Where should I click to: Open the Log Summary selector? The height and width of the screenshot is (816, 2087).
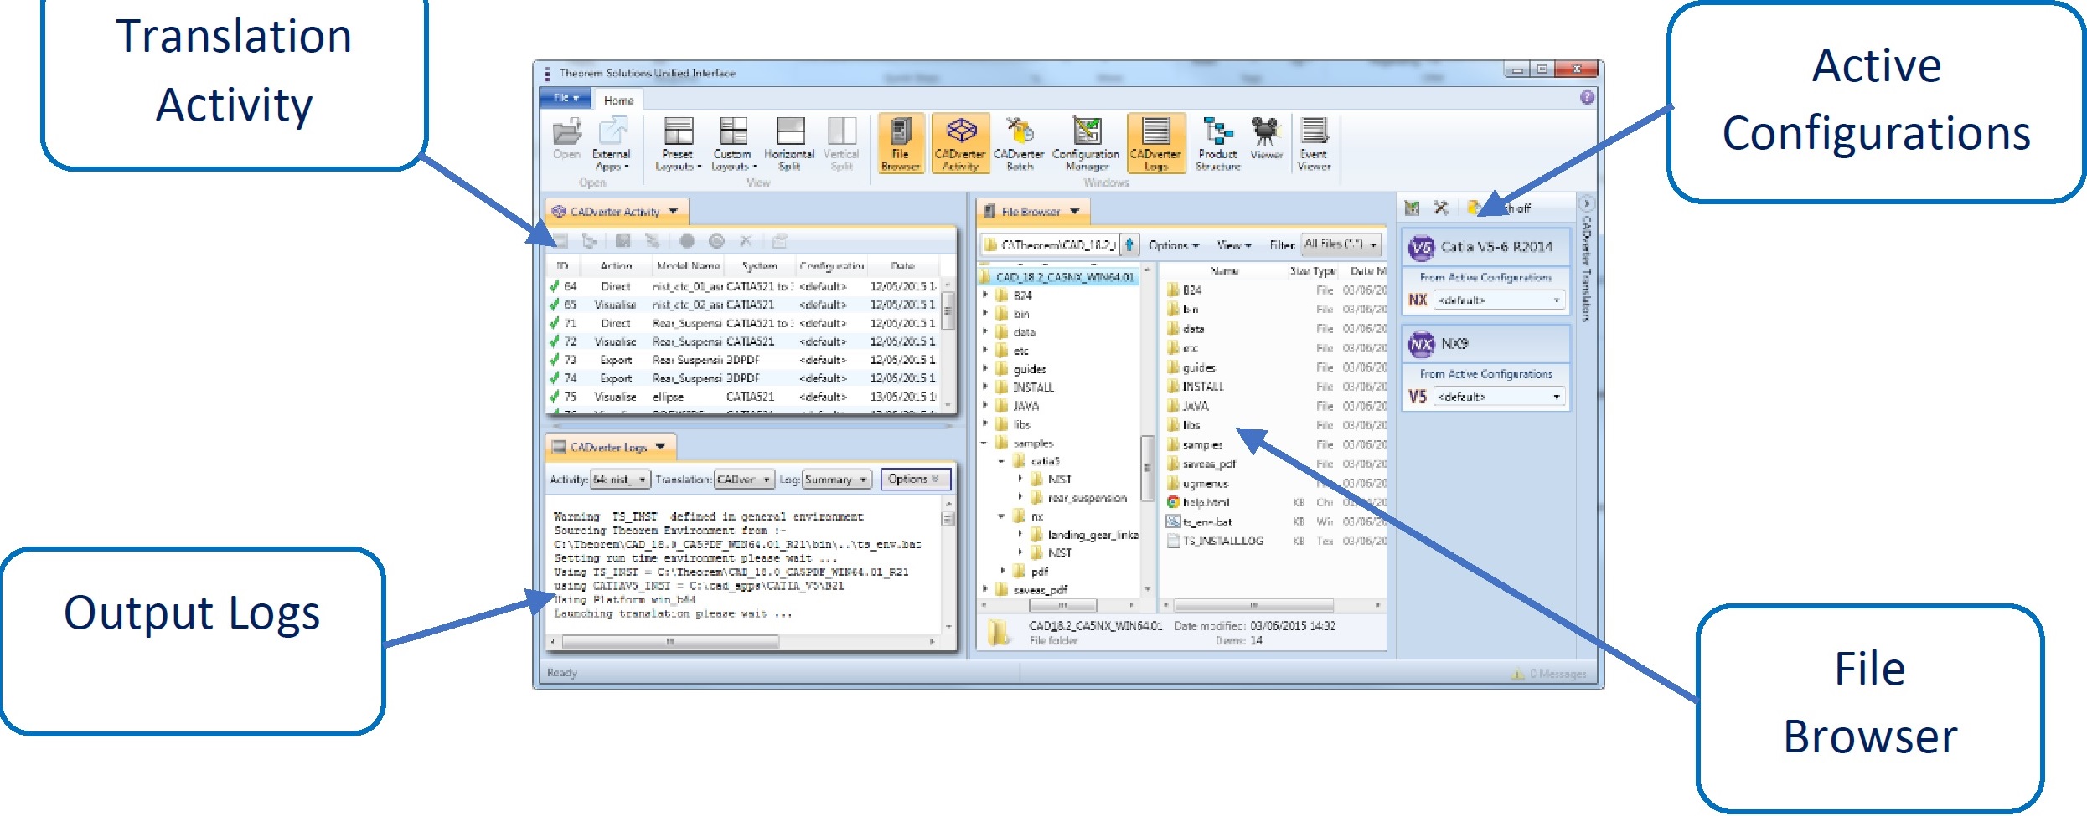[837, 480]
